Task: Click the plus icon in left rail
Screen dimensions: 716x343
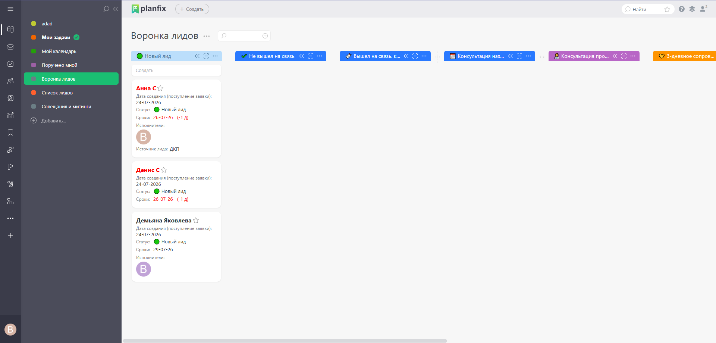Action: (x=10, y=236)
